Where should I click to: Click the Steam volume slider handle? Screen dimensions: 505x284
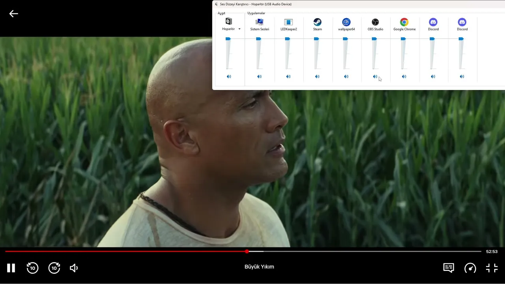pyautogui.click(x=316, y=39)
